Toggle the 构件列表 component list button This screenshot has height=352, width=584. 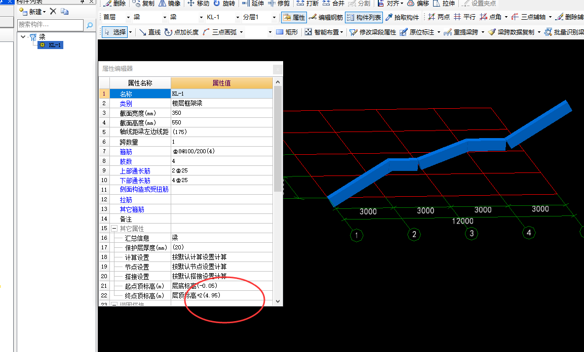(364, 17)
